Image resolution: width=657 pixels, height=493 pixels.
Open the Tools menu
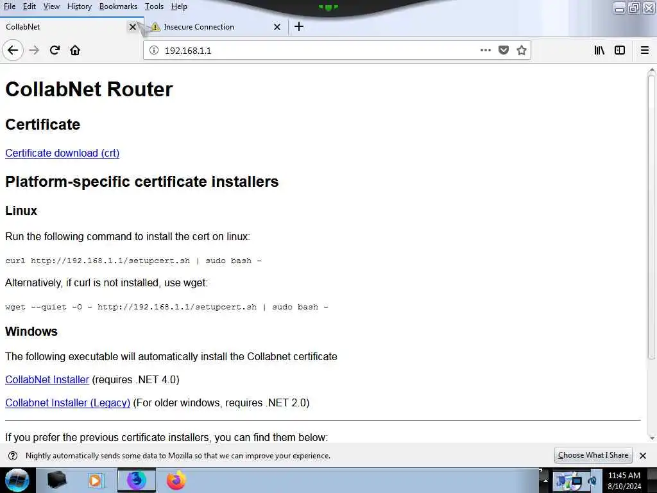click(x=154, y=6)
